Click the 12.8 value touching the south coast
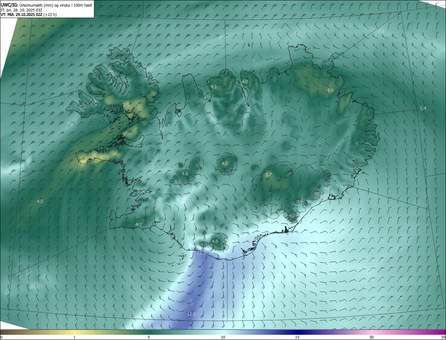The width and height of the screenshot is (446, 340). pyautogui.click(x=201, y=253)
